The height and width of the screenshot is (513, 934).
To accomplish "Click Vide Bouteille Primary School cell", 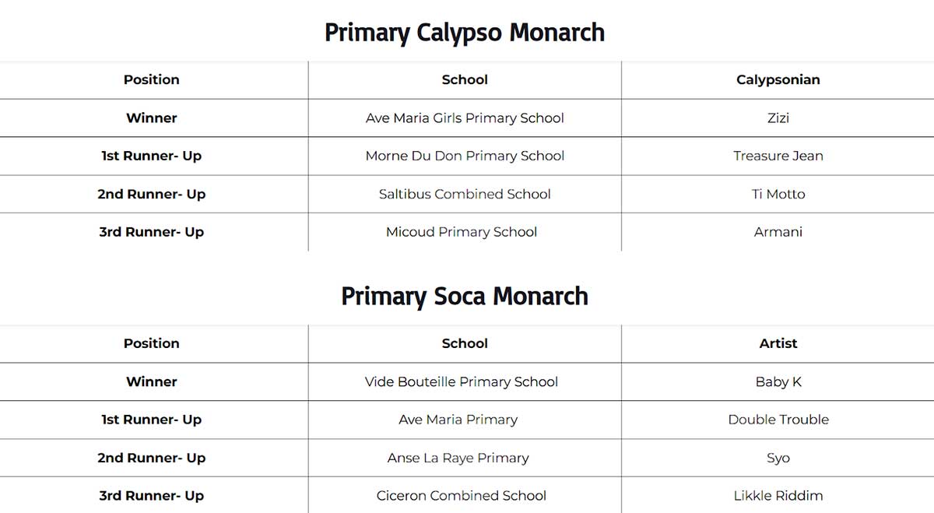I will pyautogui.click(x=462, y=381).
